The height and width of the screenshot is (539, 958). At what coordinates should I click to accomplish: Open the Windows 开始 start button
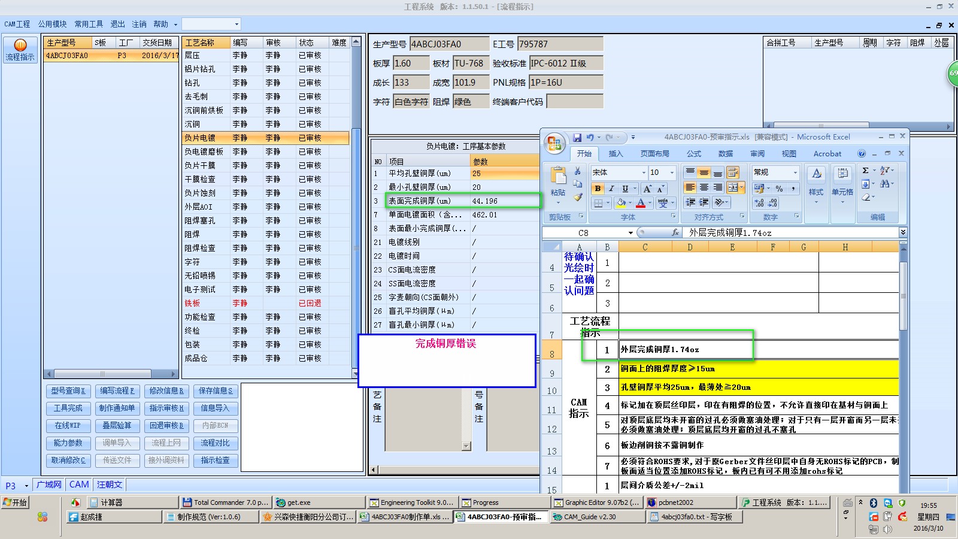pos(15,502)
